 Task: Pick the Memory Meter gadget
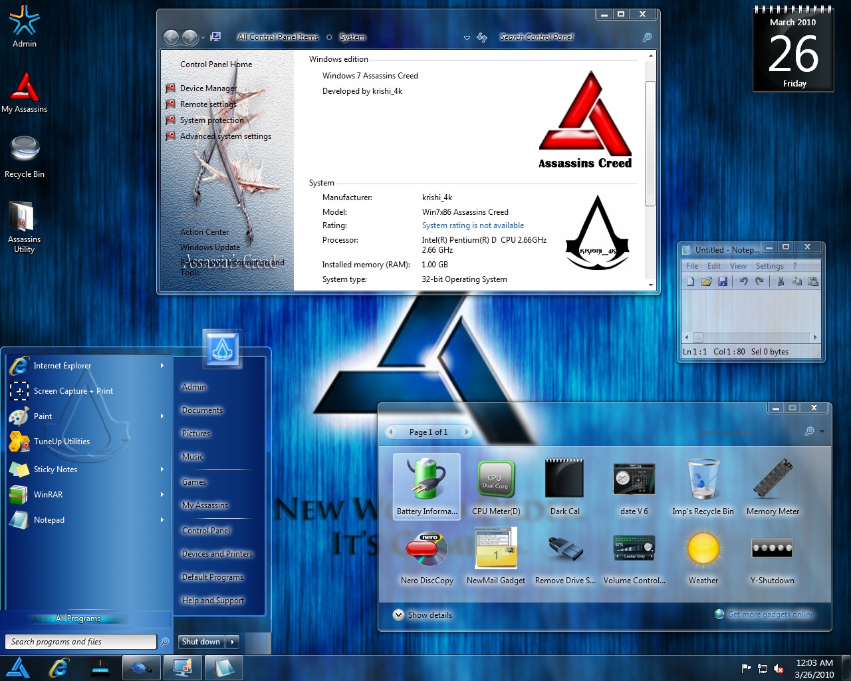point(773,486)
